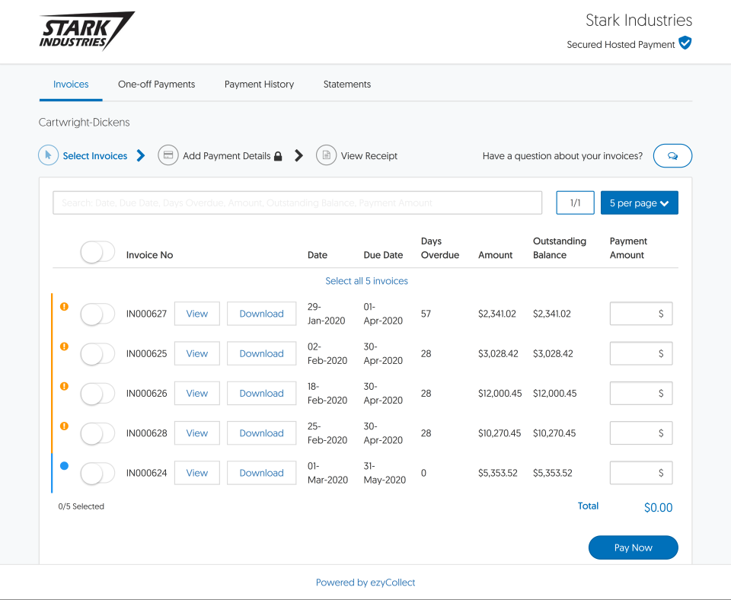Click the overdue warning icon beside IN000627

point(64,307)
